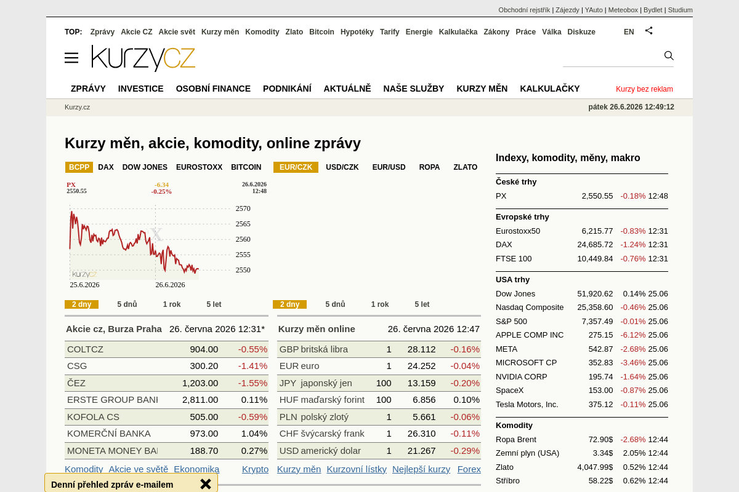
Task: Select 5 dnů range under PX chart
Action: coord(127,304)
